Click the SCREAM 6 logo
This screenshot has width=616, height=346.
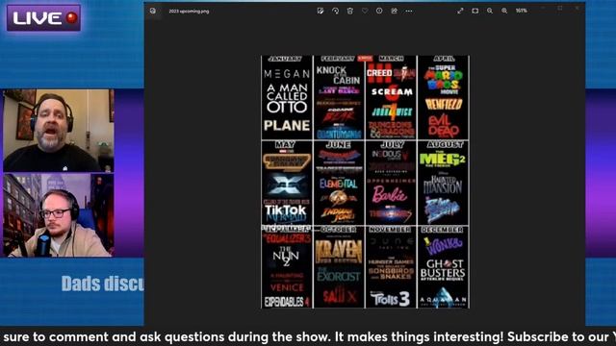pyautogui.click(x=392, y=92)
